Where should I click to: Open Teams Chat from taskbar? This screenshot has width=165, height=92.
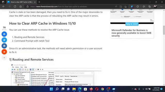(x=68, y=89)
